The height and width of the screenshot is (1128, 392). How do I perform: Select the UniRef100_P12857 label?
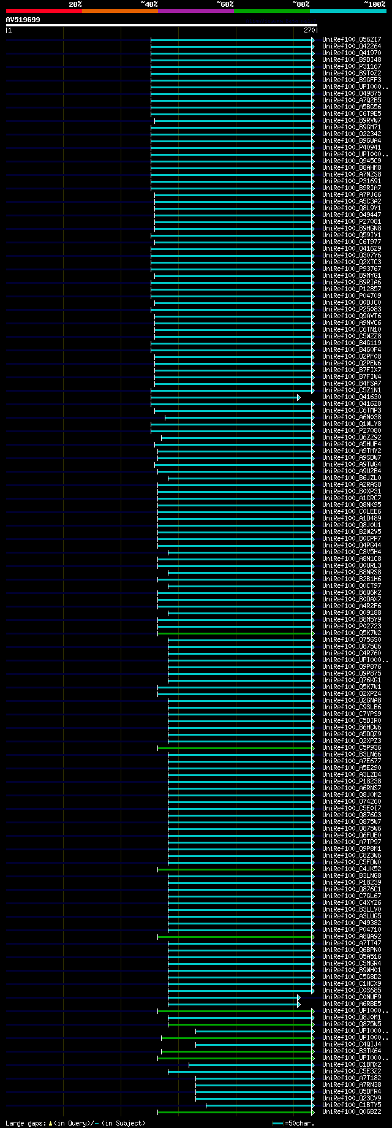coord(352,289)
